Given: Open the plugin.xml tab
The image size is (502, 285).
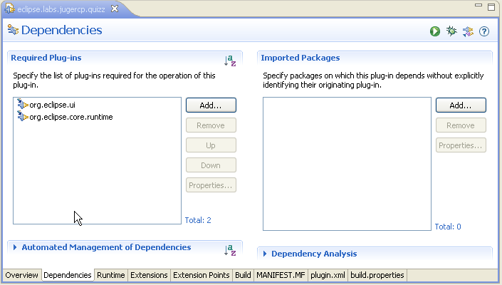Looking at the screenshot, I should coord(328,275).
